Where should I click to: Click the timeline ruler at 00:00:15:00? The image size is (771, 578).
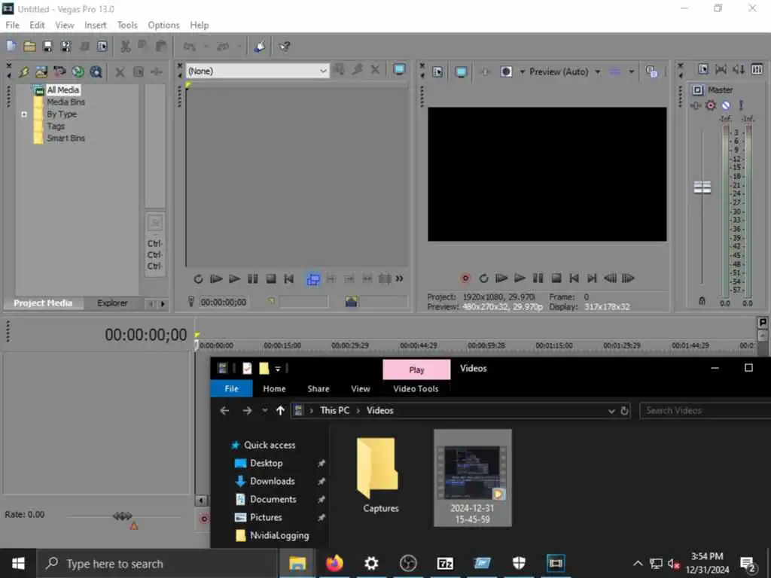pos(282,345)
